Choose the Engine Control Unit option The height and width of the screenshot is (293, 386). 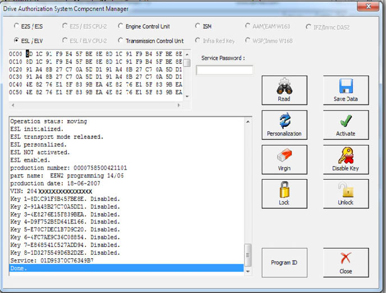tap(121, 26)
